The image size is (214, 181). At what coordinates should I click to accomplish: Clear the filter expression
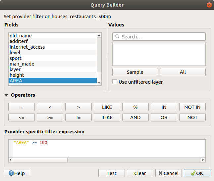[140, 173]
